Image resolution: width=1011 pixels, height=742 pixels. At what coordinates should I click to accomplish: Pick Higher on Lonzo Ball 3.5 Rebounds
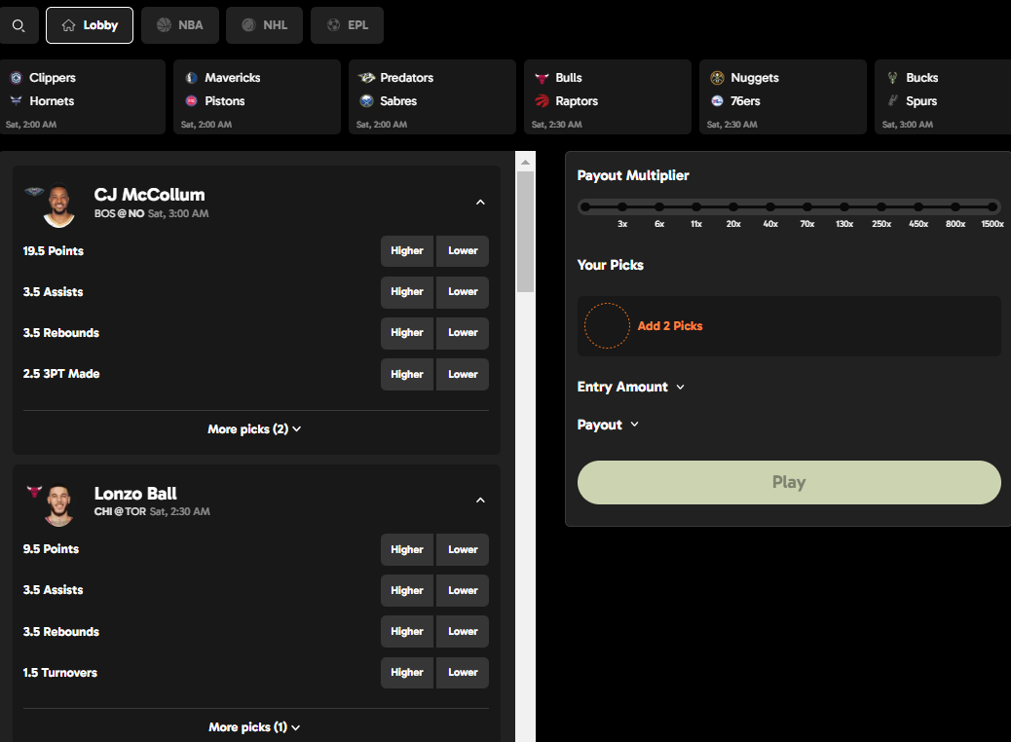click(x=407, y=632)
